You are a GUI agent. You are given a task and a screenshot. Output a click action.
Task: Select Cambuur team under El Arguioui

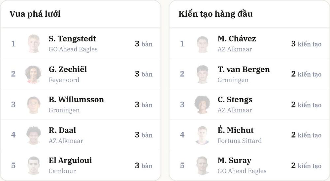pyautogui.click(x=62, y=171)
